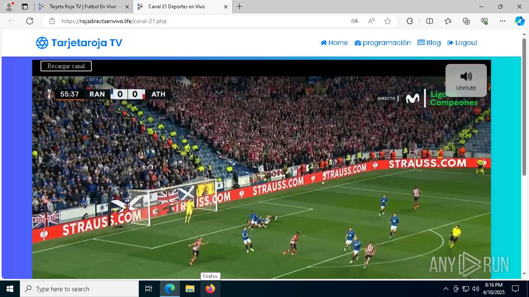The height and width of the screenshot is (297, 529).
Task: Click the page vertical scrollbar
Action: [524, 107]
